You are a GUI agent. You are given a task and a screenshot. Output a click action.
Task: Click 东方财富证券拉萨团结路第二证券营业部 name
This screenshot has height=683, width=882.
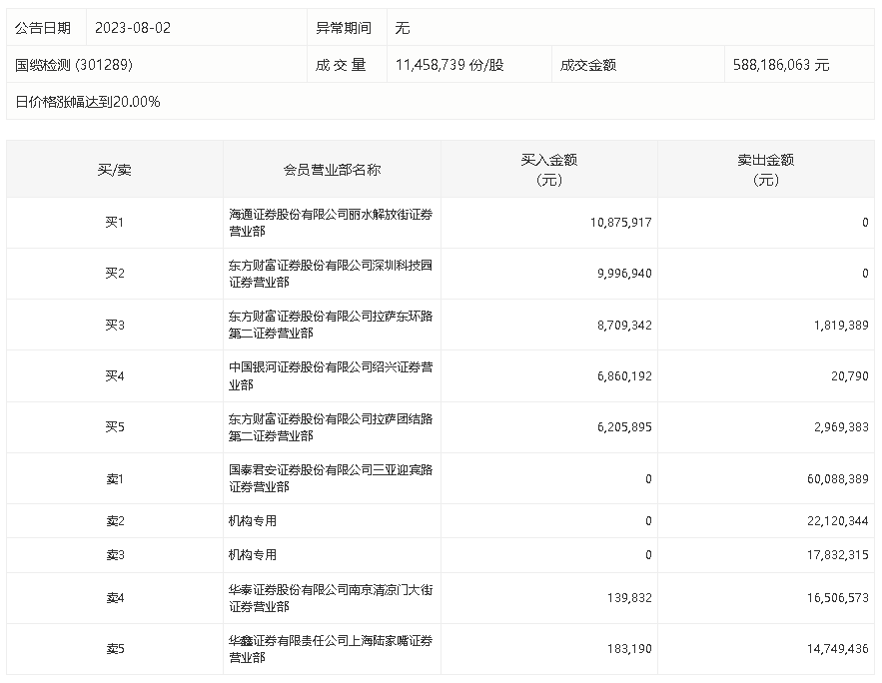(x=331, y=427)
